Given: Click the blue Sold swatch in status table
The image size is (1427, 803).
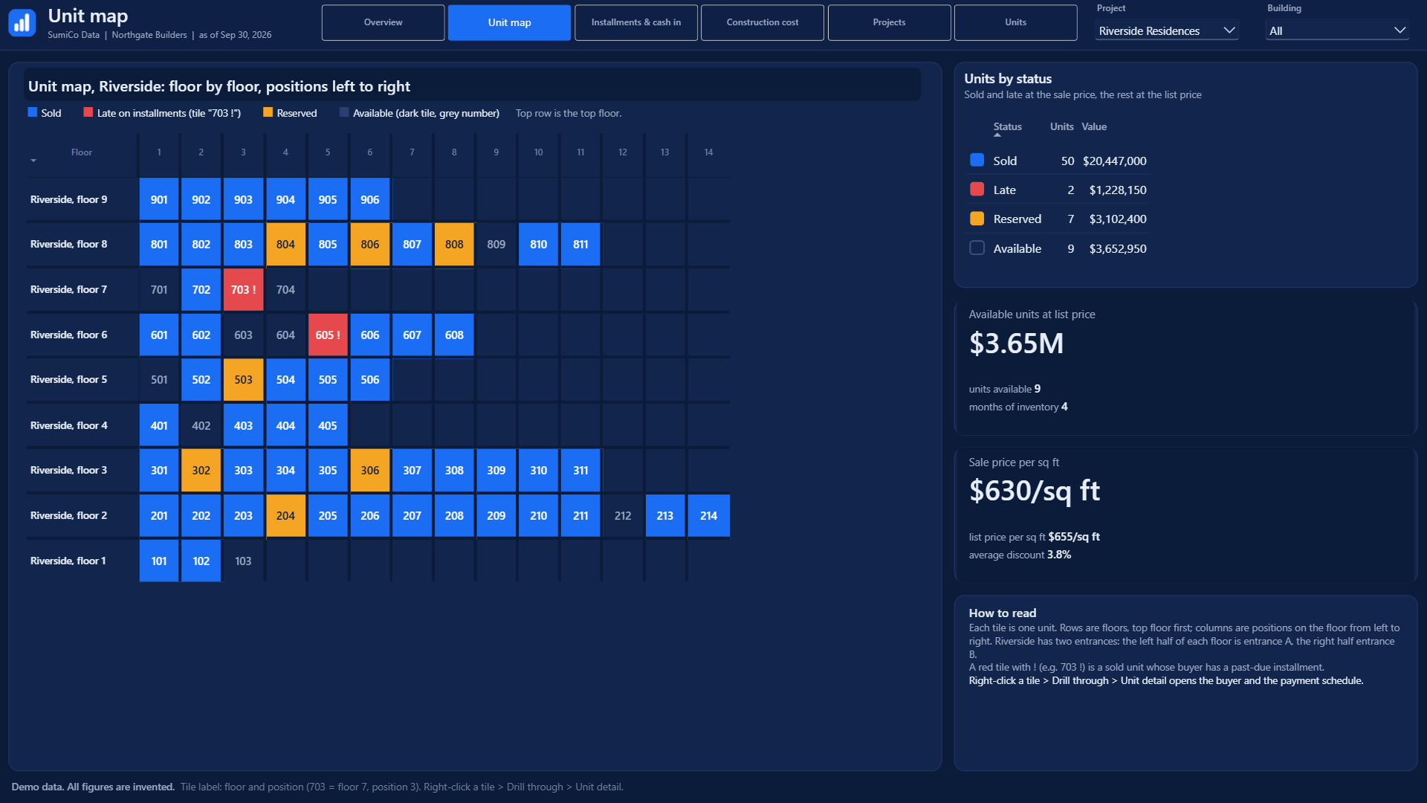Looking at the screenshot, I should pos(977,161).
